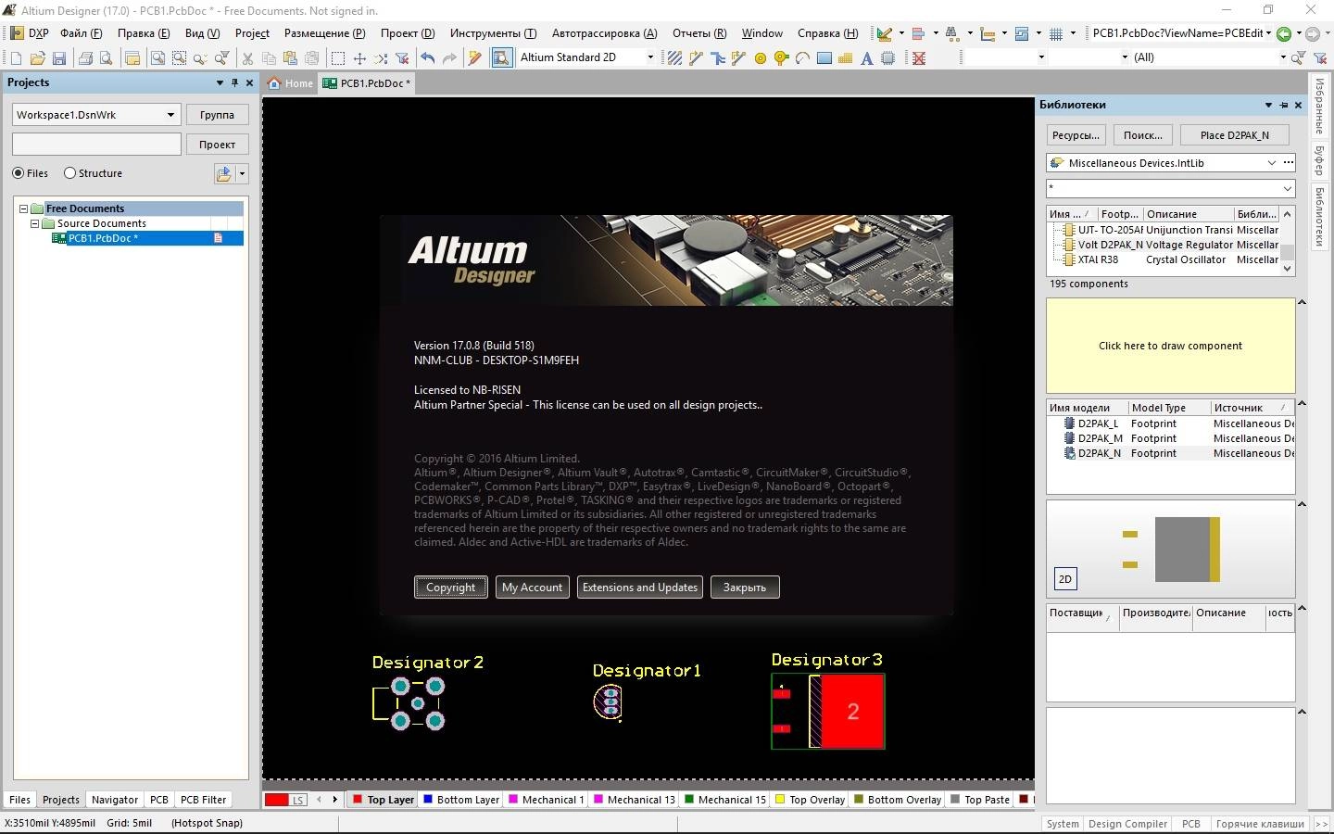The image size is (1334, 834).
Task: Click the Закрыть button
Action: [745, 588]
